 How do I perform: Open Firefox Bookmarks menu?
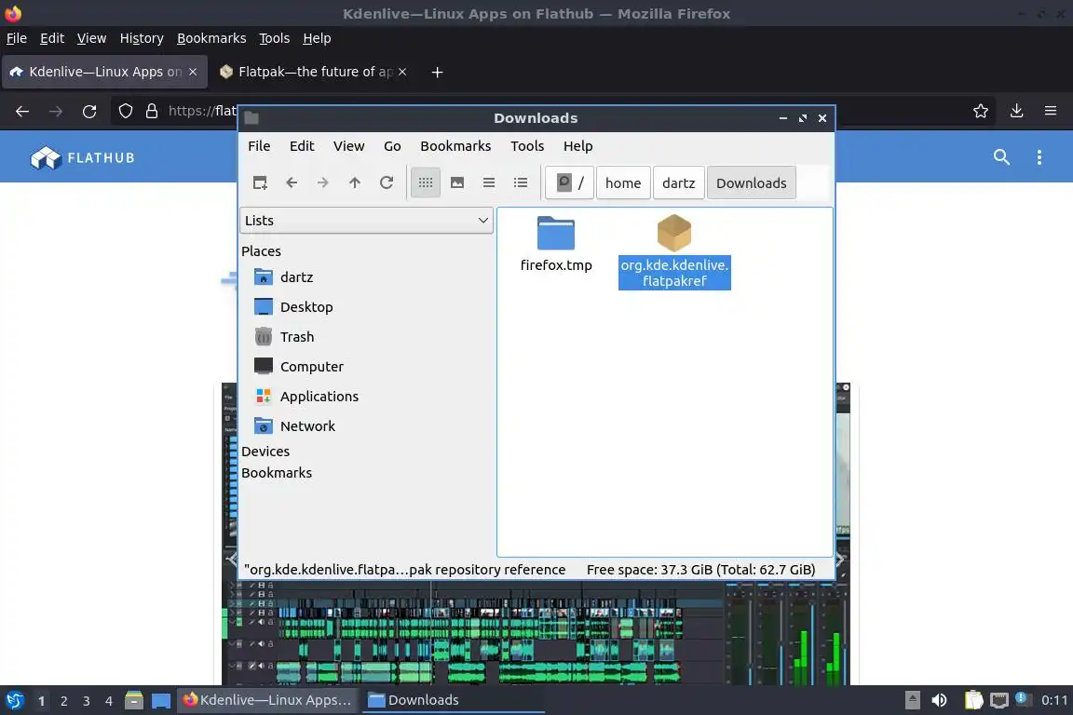click(211, 38)
